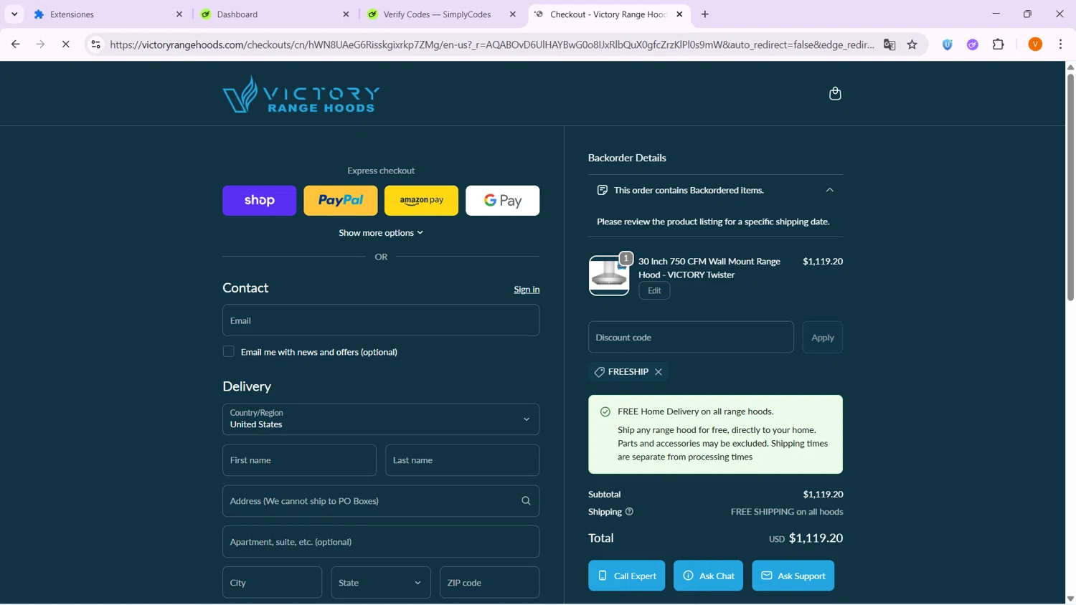
Task: Close the Verify Codes SimplyCodes tab
Action: click(513, 14)
